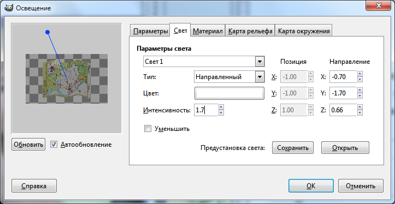This screenshot has height=204, width=395.
Task: Open the Цвет color picker button
Action: tap(229, 93)
